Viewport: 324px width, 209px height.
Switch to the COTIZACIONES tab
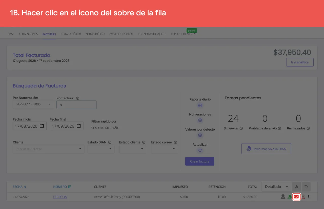pyautogui.click(x=28, y=34)
